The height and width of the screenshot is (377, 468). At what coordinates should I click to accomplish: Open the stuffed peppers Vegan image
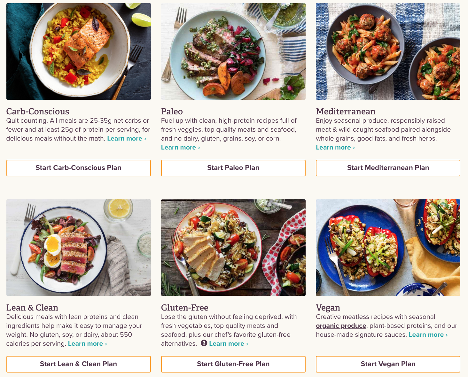[388, 248]
